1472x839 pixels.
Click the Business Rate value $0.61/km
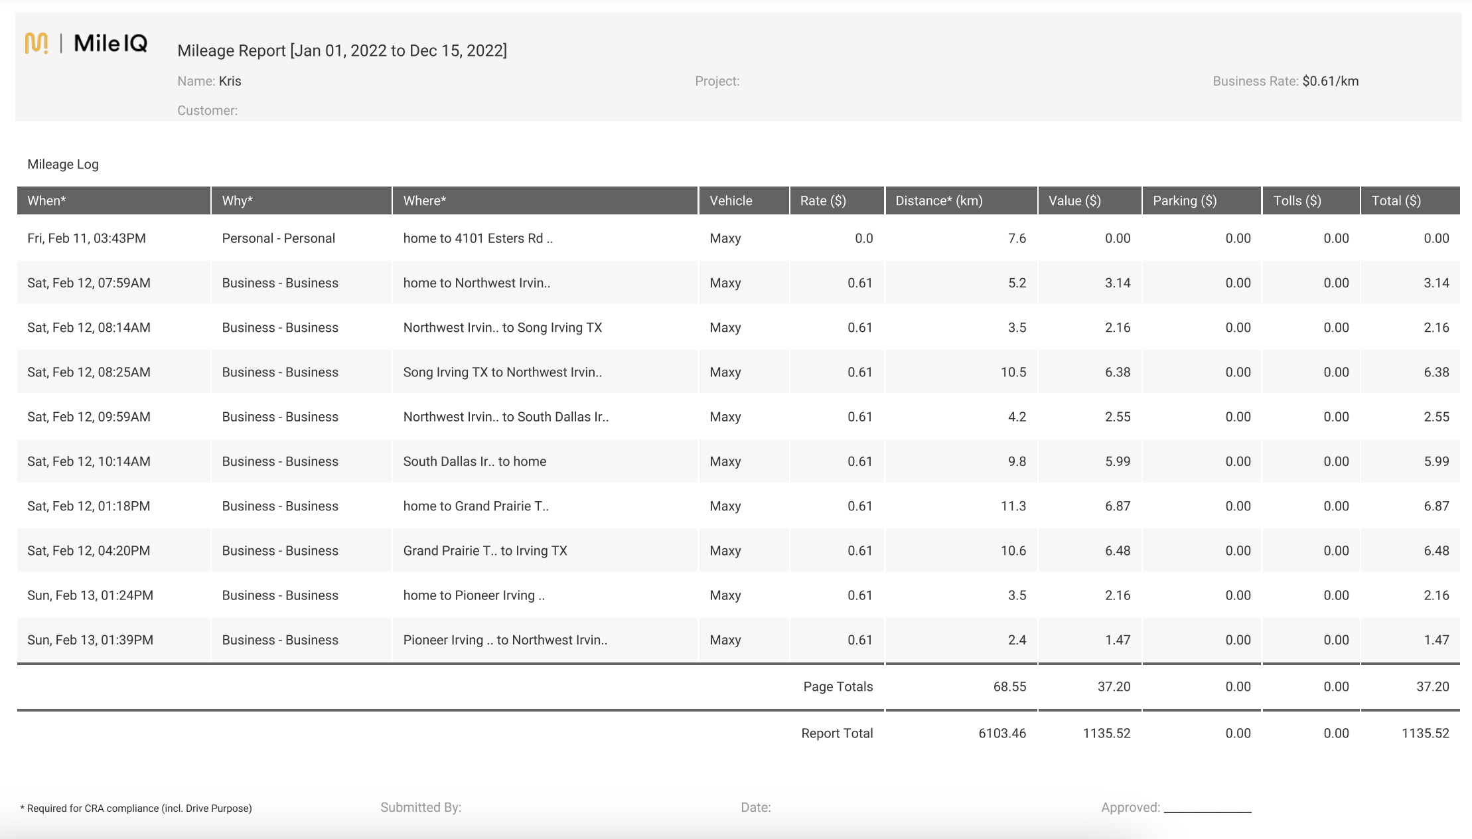pos(1330,81)
